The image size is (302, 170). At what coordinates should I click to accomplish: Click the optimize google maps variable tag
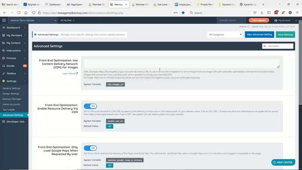125,160
